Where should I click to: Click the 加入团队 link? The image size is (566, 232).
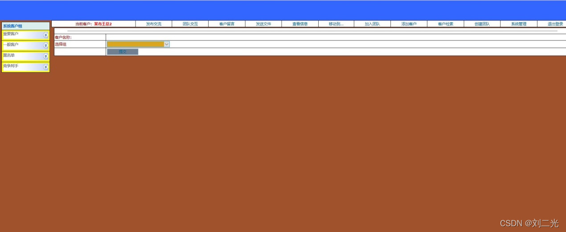pos(373,24)
